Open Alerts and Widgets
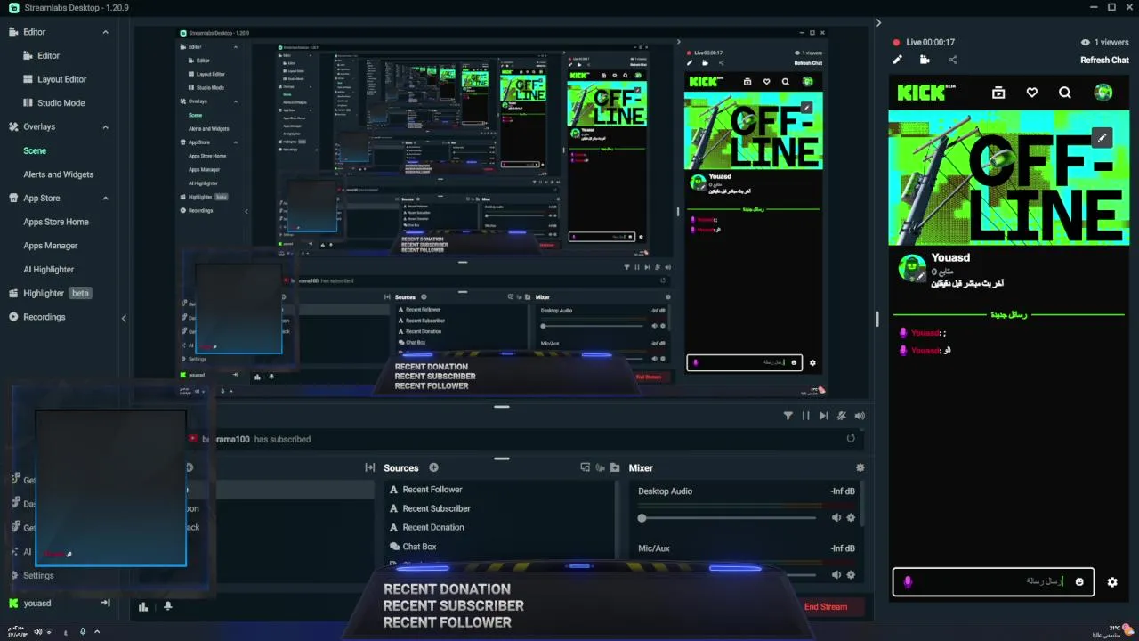1139x641 pixels. pos(58,174)
